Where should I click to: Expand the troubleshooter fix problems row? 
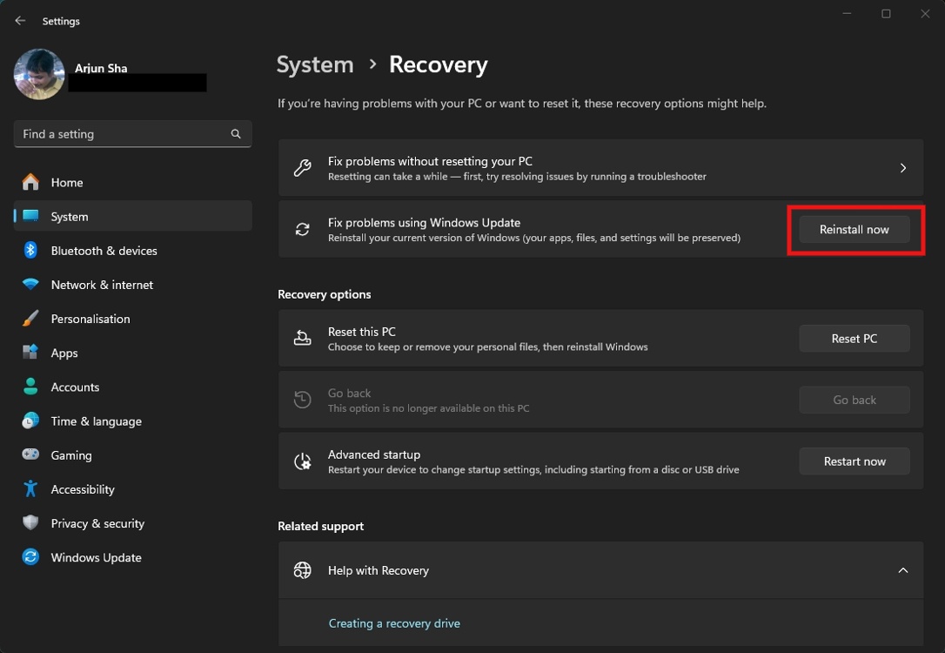click(902, 167)
